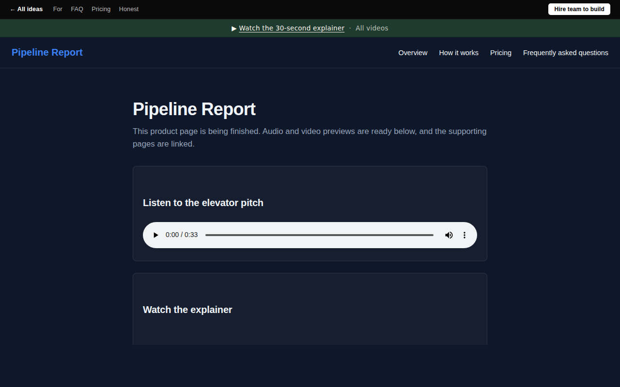Watch the 30-second explainer link
Viewport: 620px width, 387px height.
pos(292,28)
